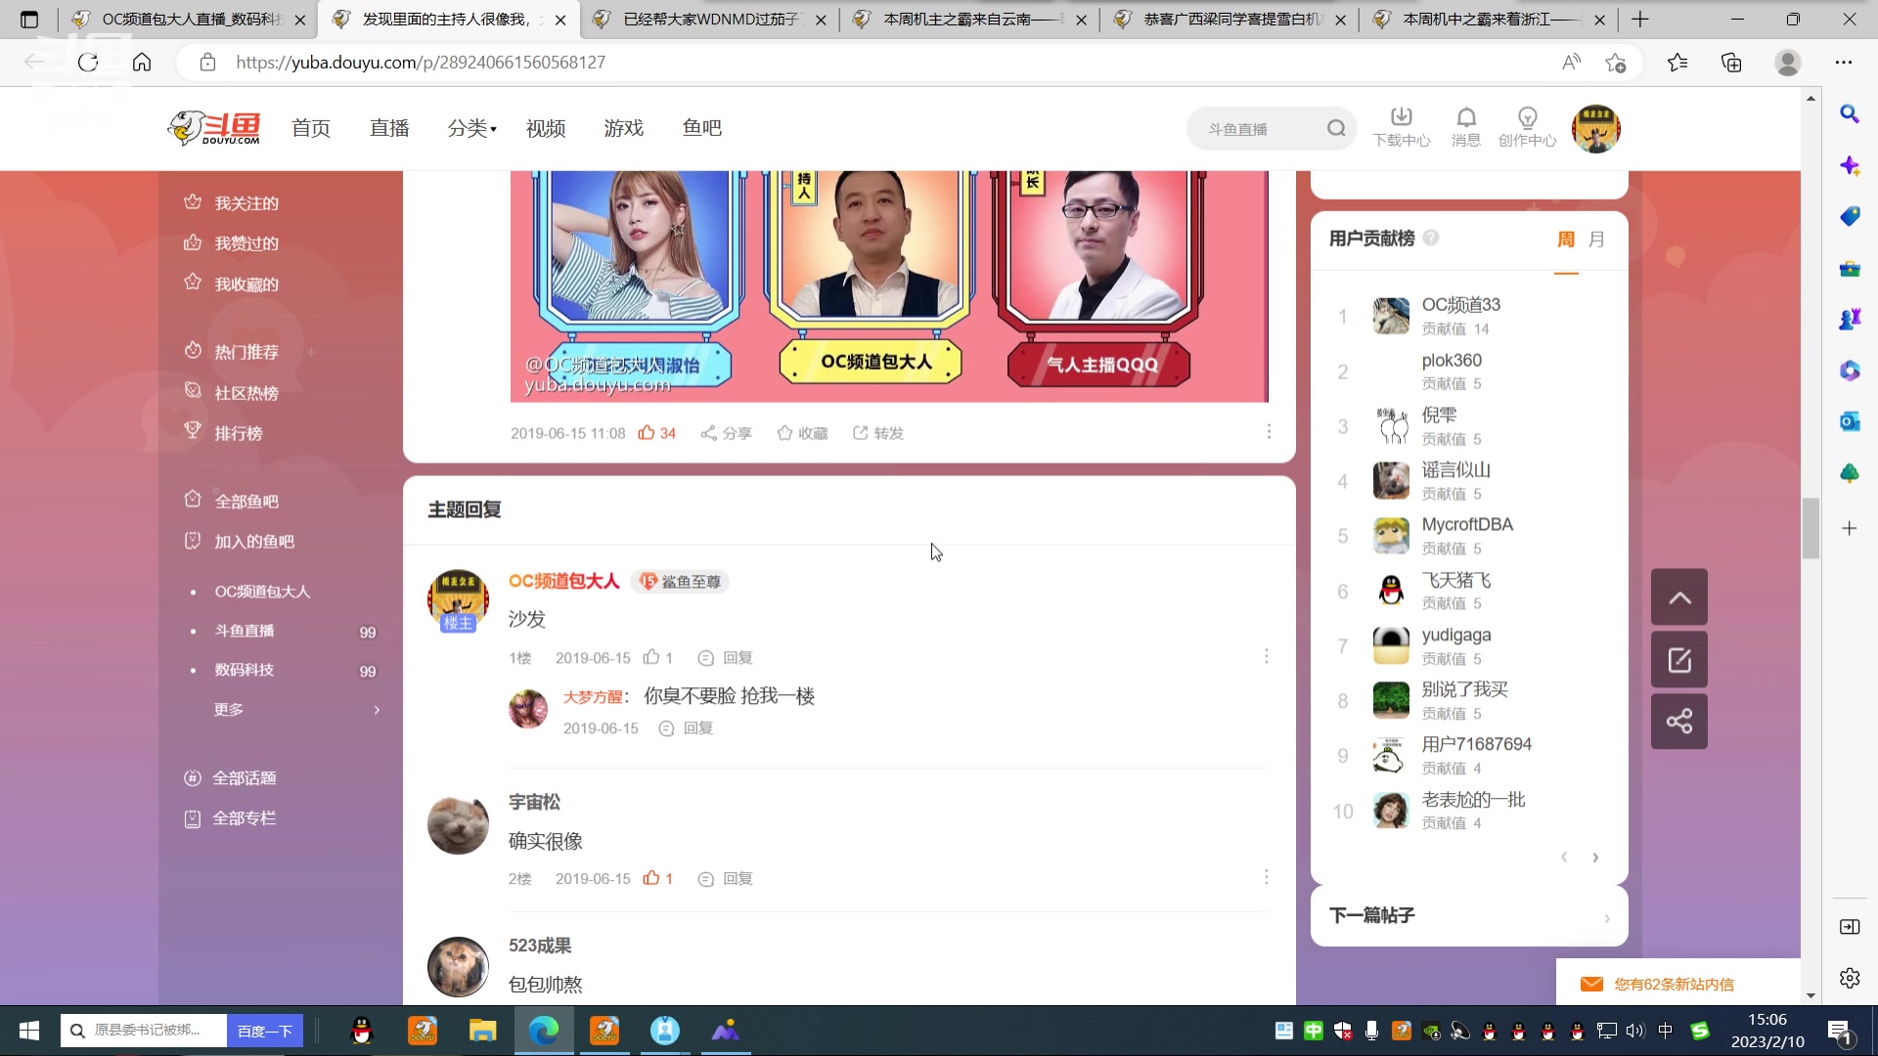Viewport: 1878px width, 1056px height.
Task: Share the main post via 分享
Action: click(726, 433)
